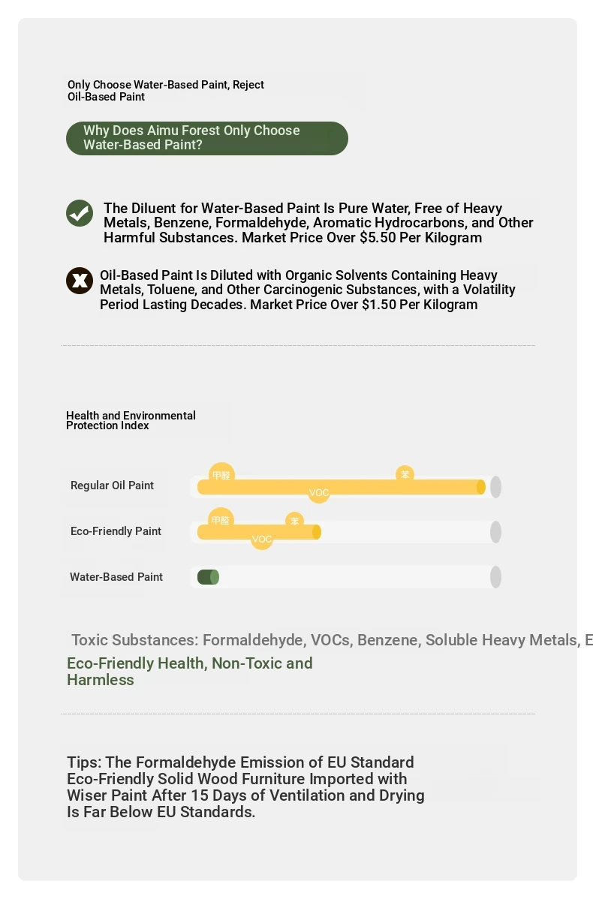
Task: Click the 'Why Does Aimu Forest' green banner
Action: (x=207, y=138)
